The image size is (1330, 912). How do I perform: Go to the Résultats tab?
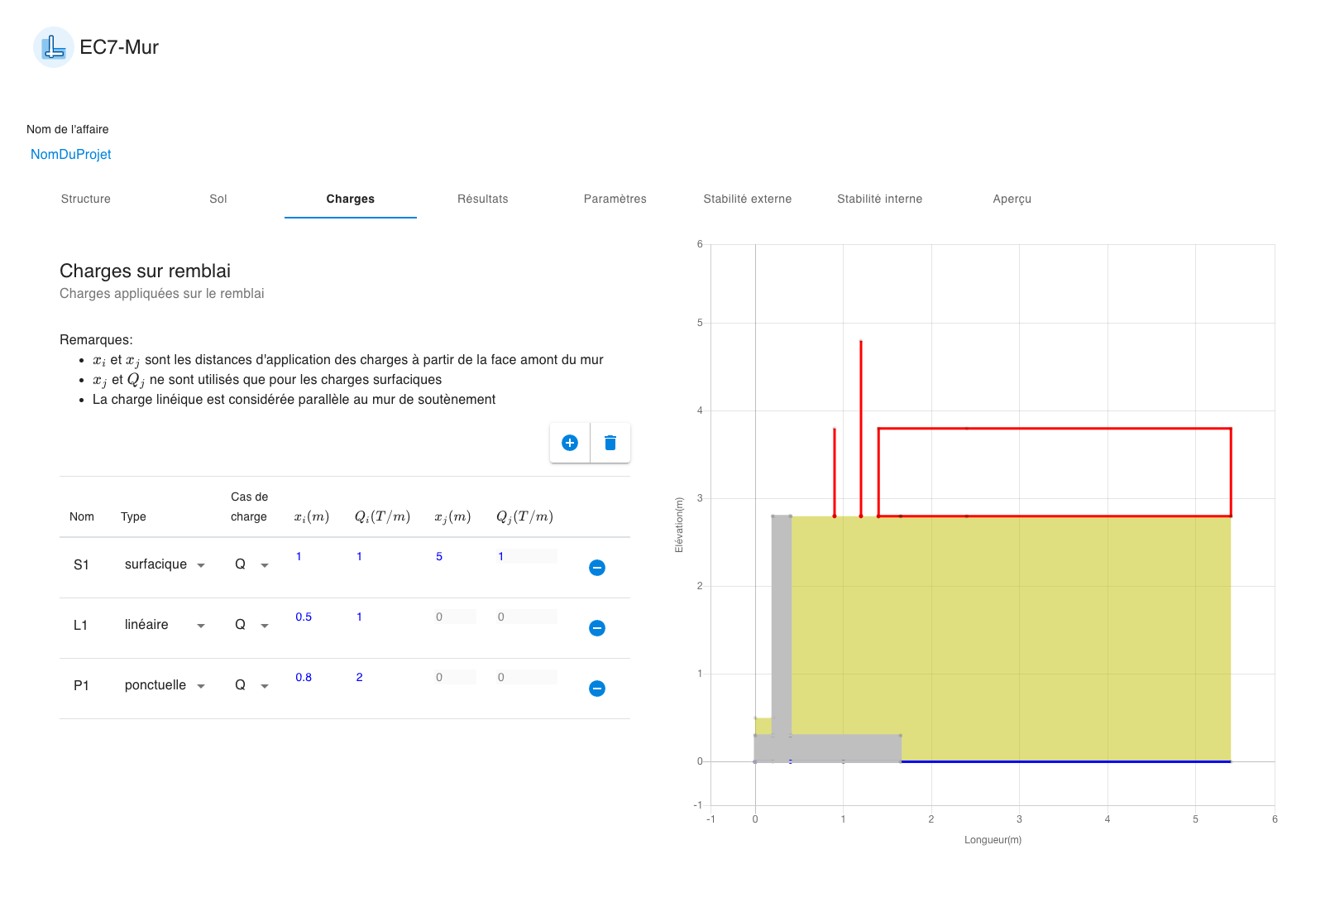483,199
